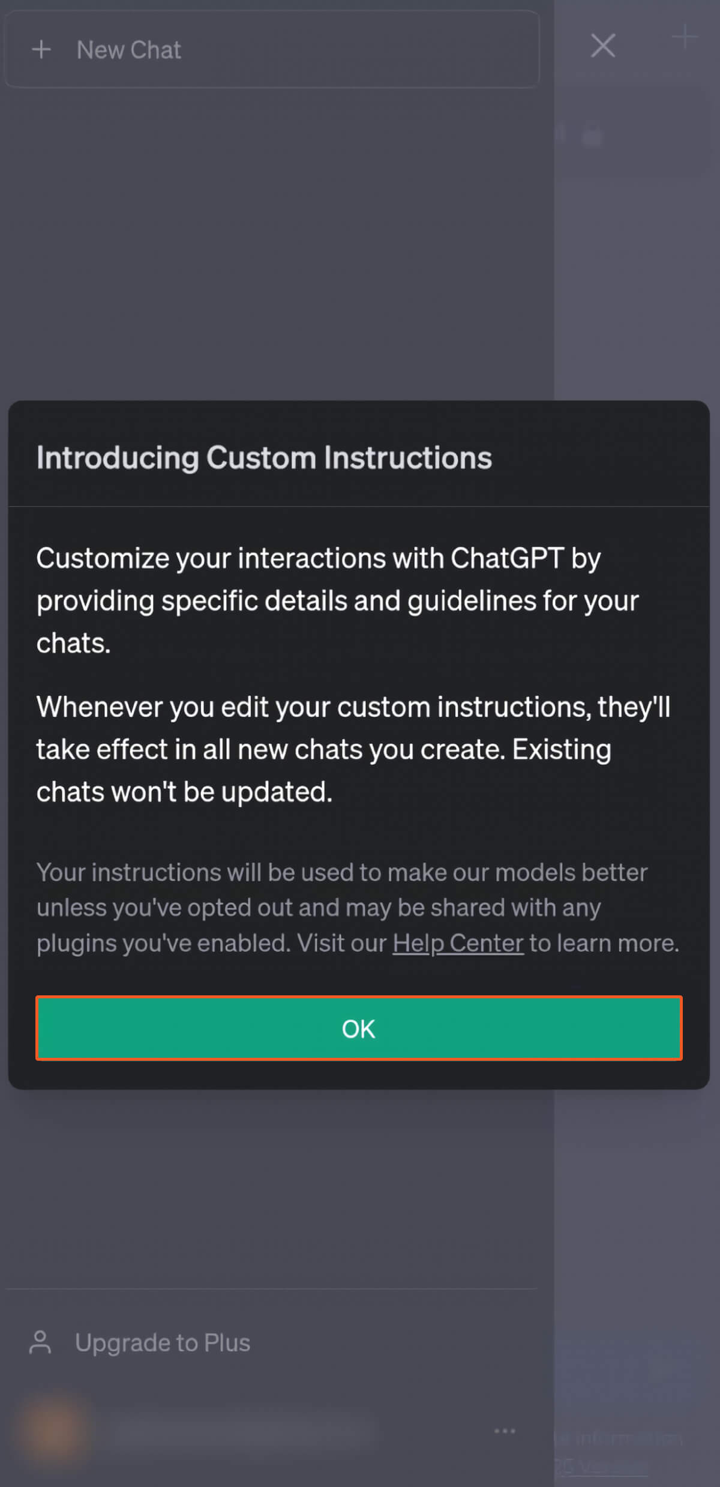Click the Introducing Custom Instructions dialog title
The height and width of the screenshot is (1487, 720).
264,458
